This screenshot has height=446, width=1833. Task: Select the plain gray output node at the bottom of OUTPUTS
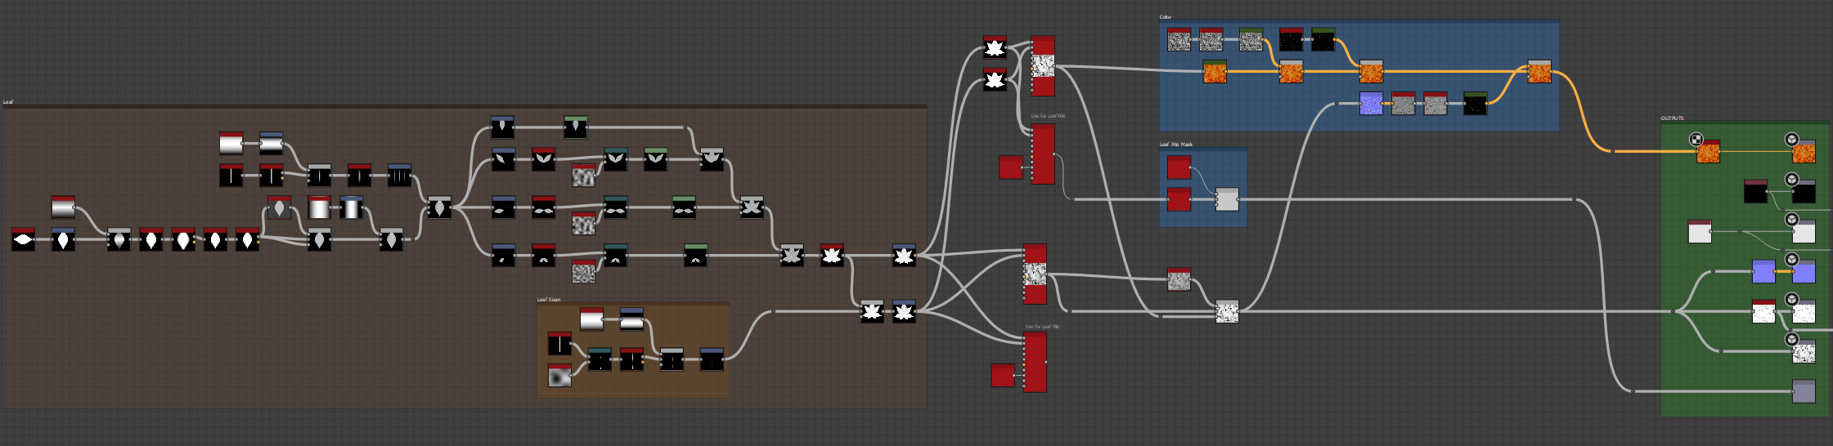(x=1804, y=391)
